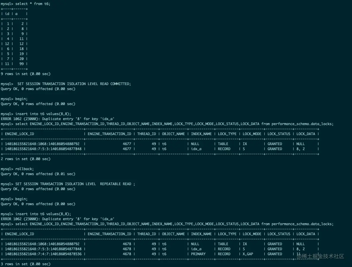The width and height of the screenshot is (352, 267).
Task: Click lock ID ending in 140186054878536
Action: pyautogui.click(x=43, y=254)
